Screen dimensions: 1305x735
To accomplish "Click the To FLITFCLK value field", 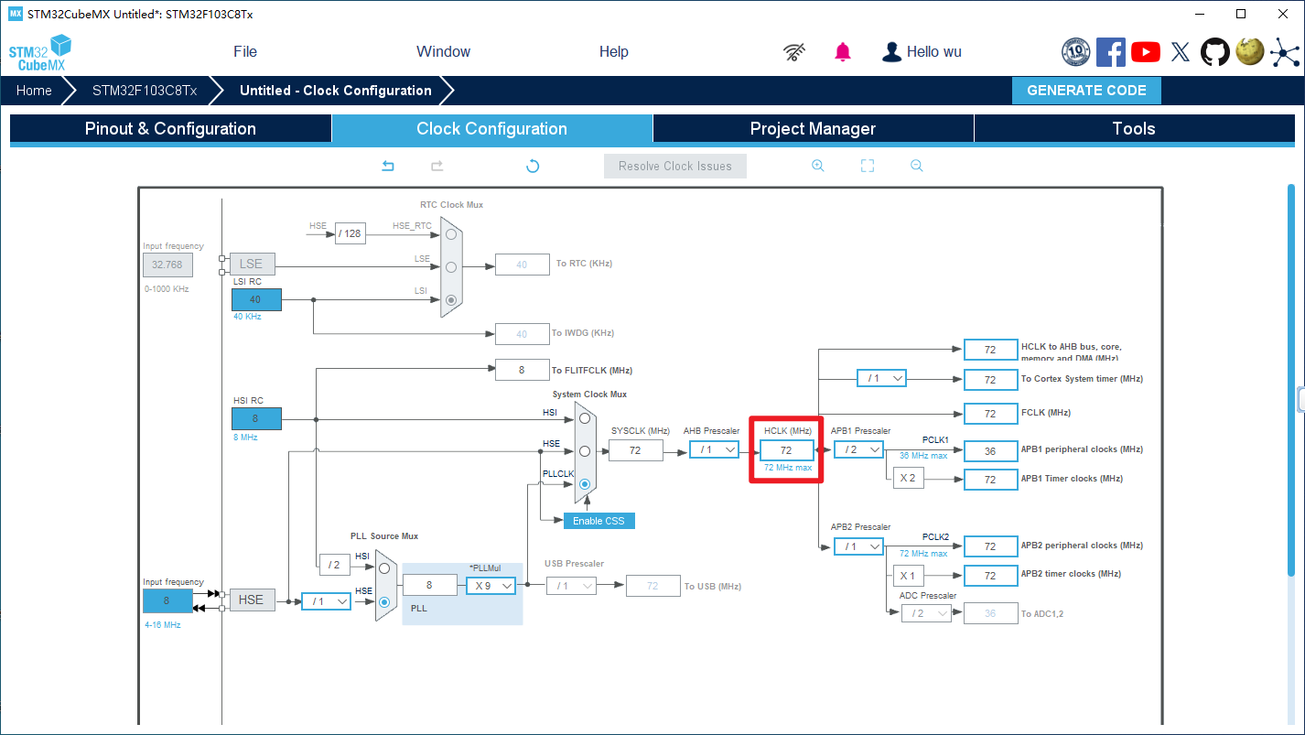I will pyautogui.click(x=522, y=370).
